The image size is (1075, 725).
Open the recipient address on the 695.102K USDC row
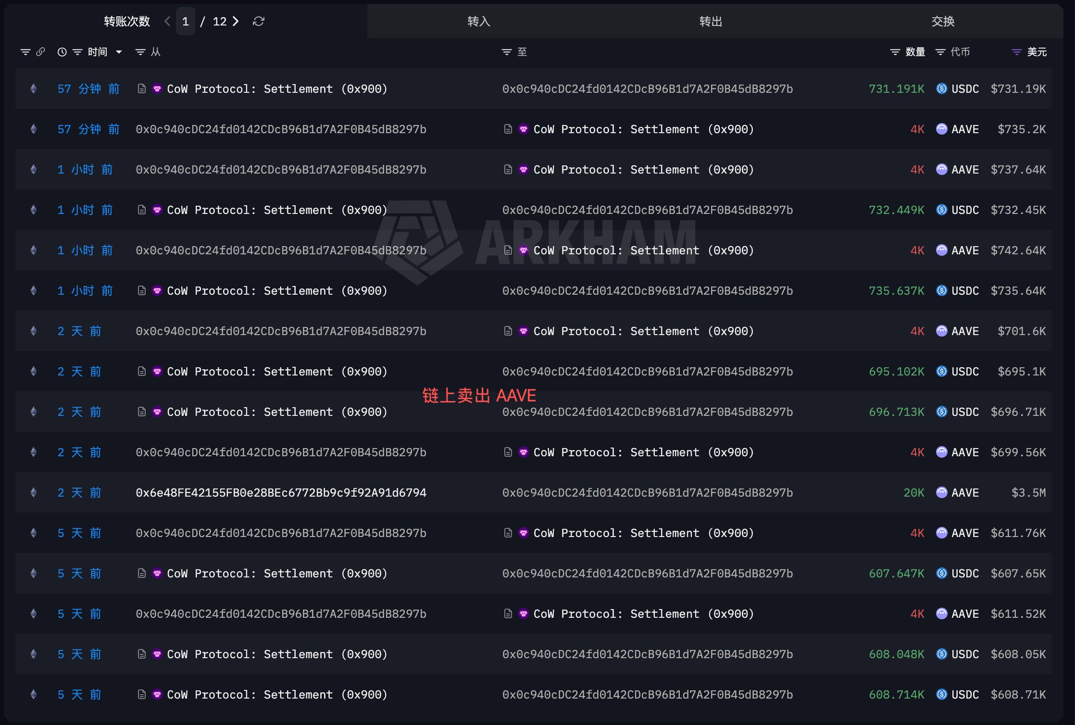[x=648, y=371]
